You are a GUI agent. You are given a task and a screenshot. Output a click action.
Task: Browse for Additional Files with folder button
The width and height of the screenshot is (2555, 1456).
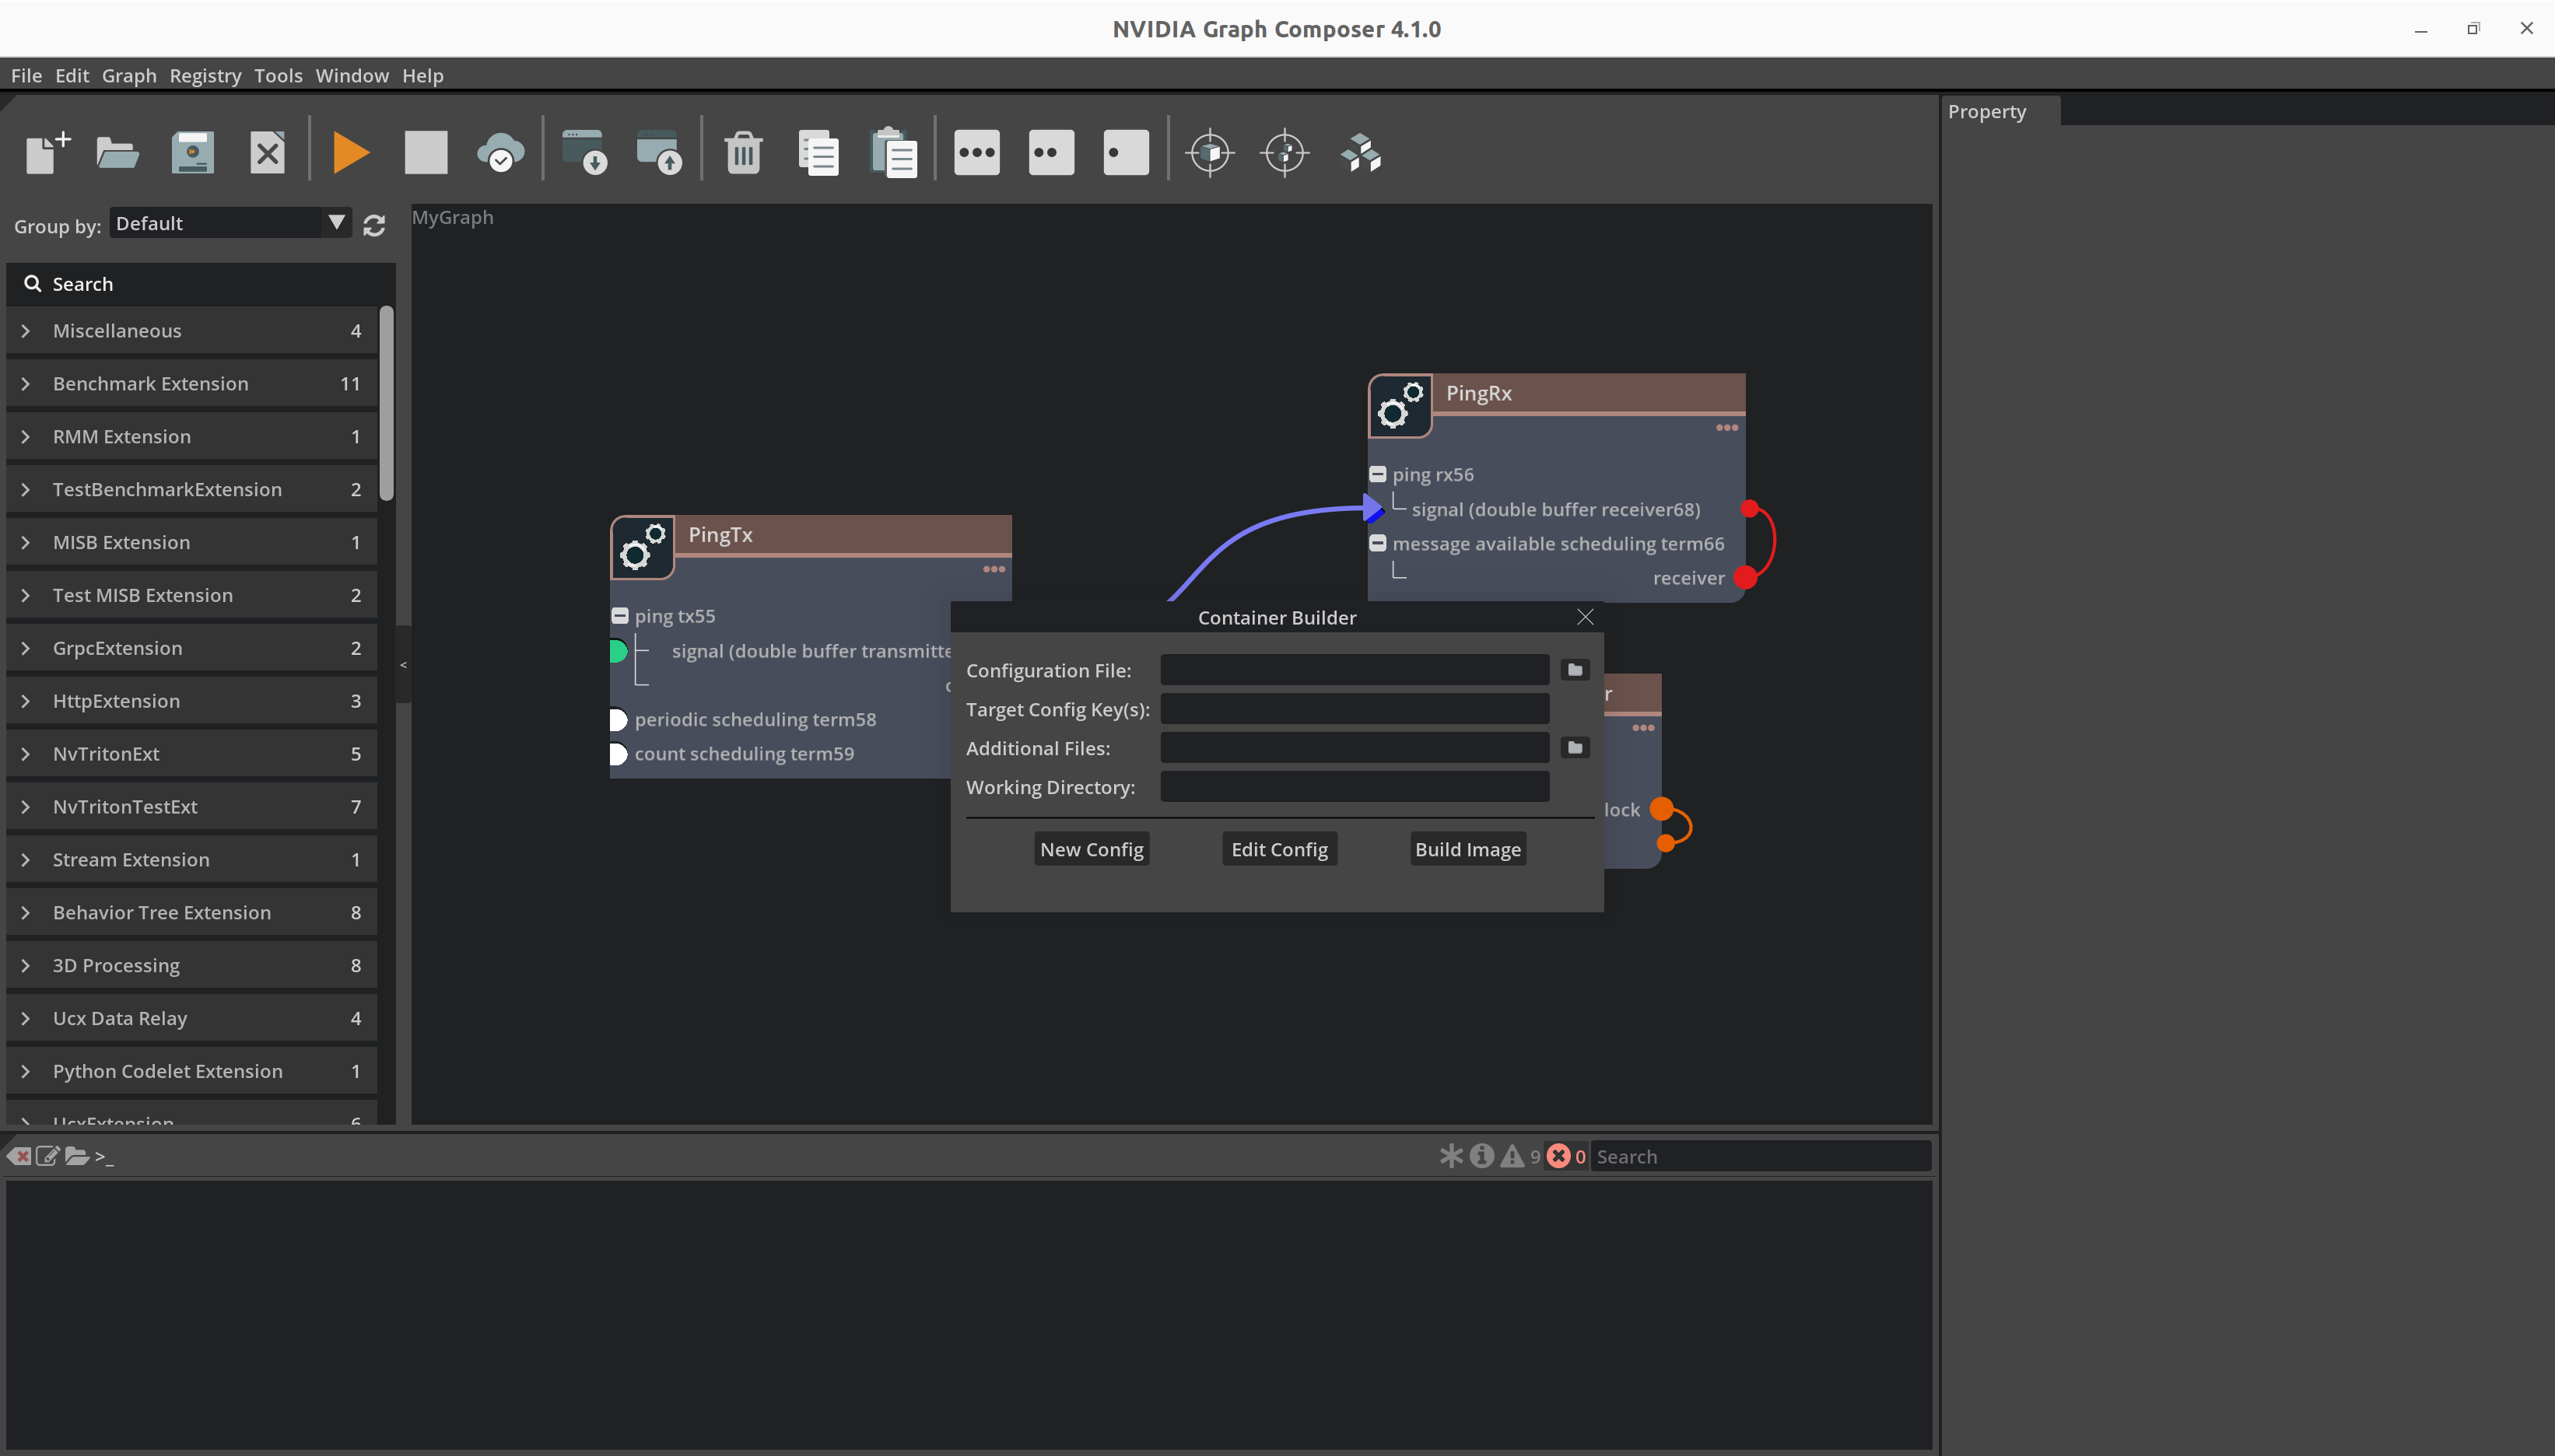coord(1575,748)
